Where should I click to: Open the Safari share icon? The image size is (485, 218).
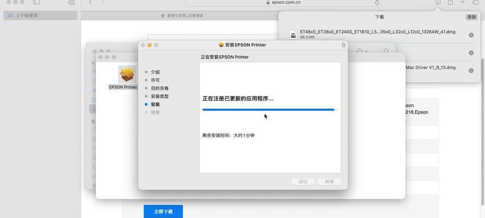tap(451, 2)
